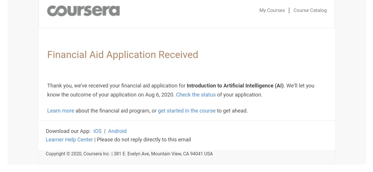373x172 pixels.
Task: Open the Course Catalog header link
Action: pos(310,10)
